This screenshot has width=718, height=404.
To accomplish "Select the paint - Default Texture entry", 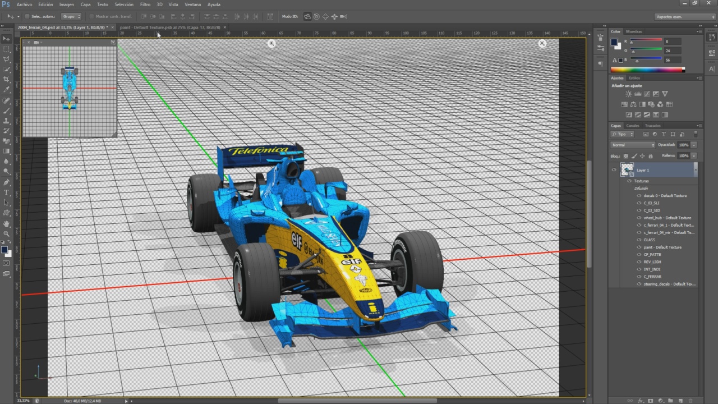I will coord(662,247).
